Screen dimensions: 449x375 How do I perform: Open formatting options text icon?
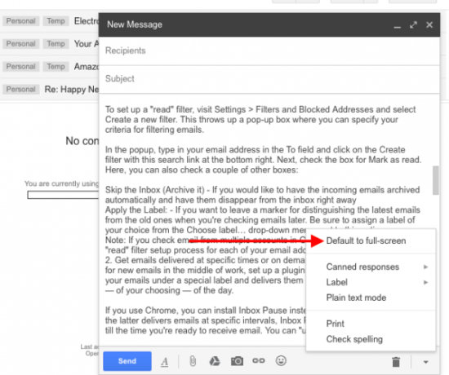tap(164, 362)
